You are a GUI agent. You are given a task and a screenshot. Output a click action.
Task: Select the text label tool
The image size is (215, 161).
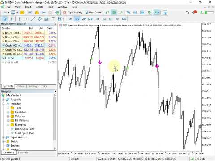point(53,19)
